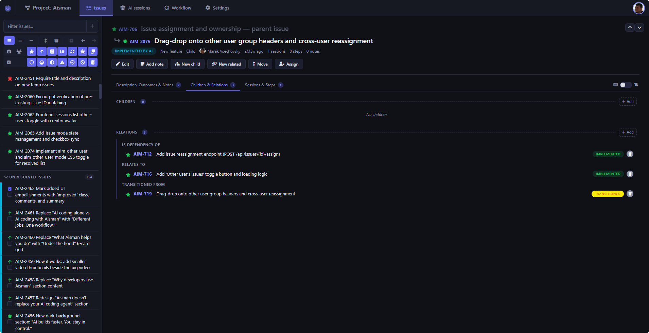Image resolution: width=649 pixels, height=333 pixels.
Task: Click the delete icon for AIM-712 relation
Action: [x=630, y=154]
